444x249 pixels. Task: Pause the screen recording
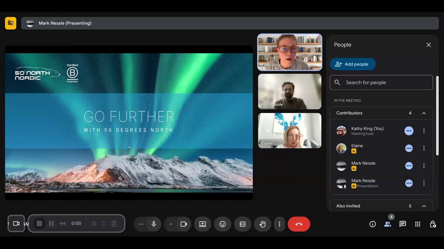pyautogui.click(x=51, y=223)
